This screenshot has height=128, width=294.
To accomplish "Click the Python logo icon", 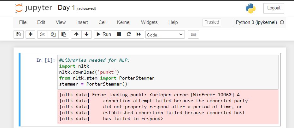I will point(251,8).
